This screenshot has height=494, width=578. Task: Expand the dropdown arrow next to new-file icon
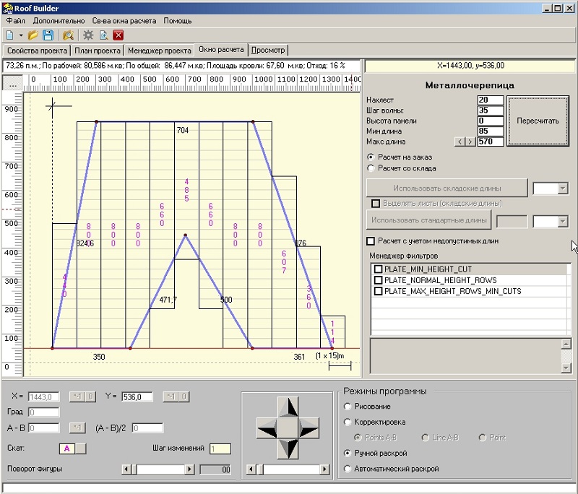click(x=21, y=35)
